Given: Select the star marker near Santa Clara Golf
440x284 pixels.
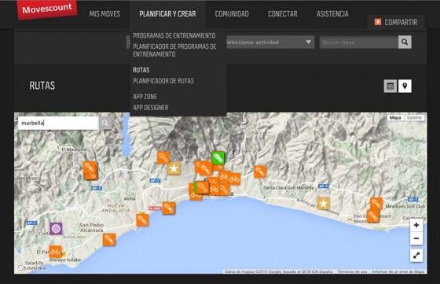Looking at the screenshot, I should 323,203.
